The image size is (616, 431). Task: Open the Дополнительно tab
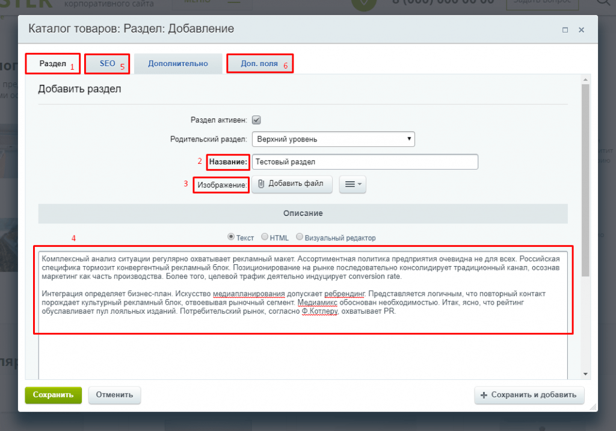177,63
